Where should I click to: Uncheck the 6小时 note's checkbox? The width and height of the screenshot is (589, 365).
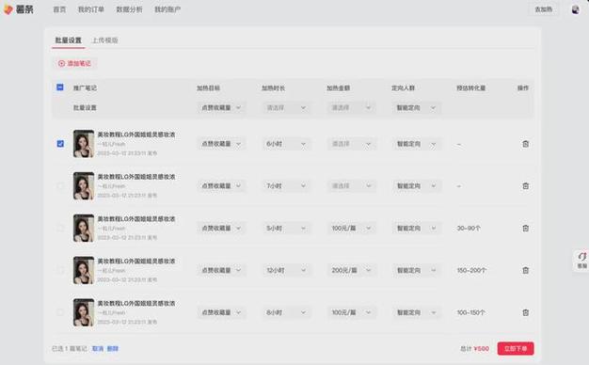pyautogui.click(x=60, y=144)
